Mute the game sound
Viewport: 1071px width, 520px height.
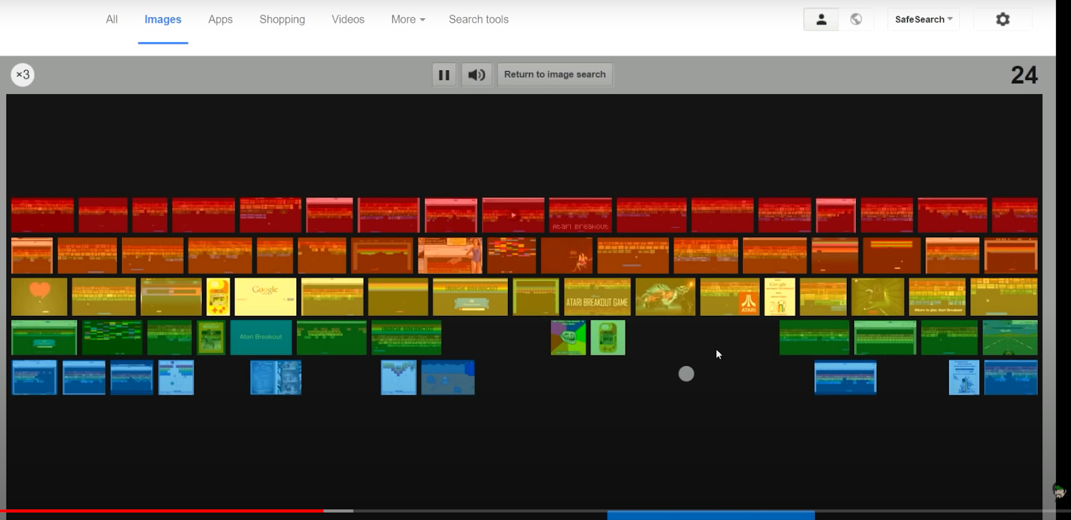pos(477,75)
